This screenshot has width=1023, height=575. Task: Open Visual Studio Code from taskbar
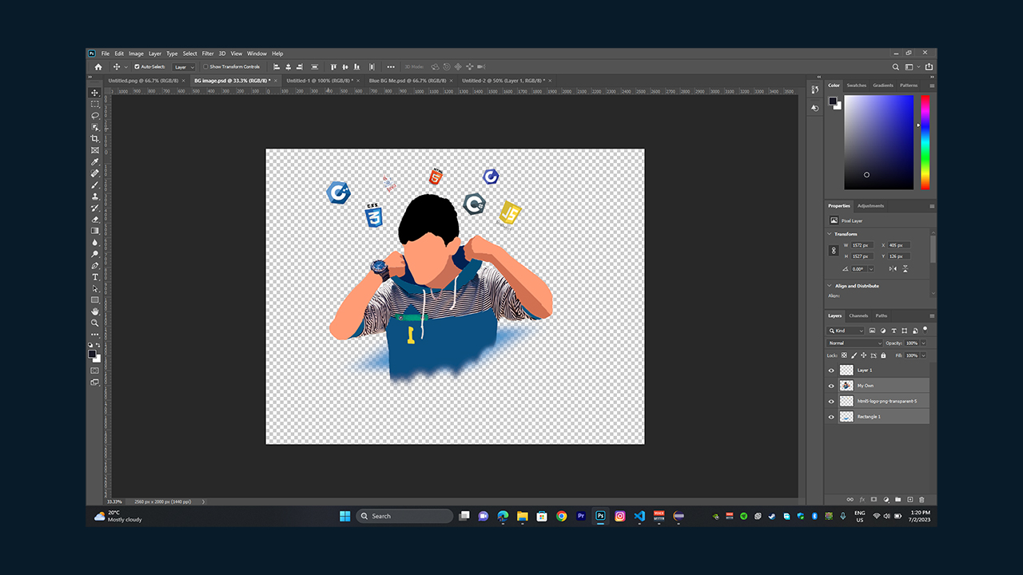tap(639, 516)
